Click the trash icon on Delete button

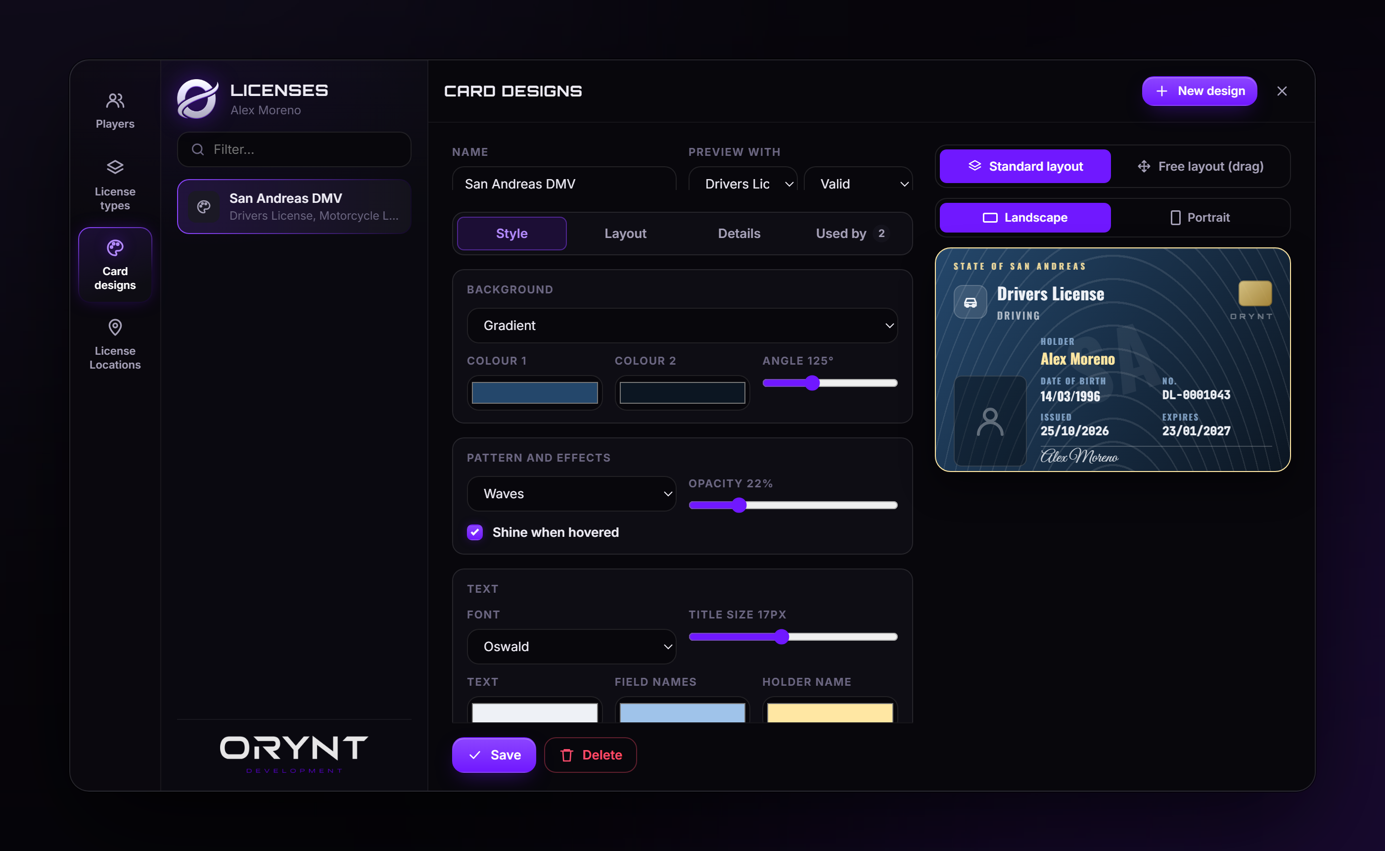pyautogui.click(x=566, y=755)
